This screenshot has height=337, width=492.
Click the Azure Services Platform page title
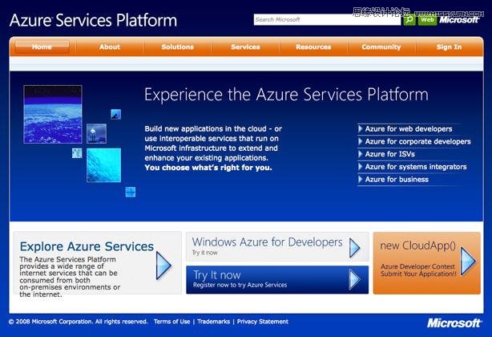click(x=93, y=20)
